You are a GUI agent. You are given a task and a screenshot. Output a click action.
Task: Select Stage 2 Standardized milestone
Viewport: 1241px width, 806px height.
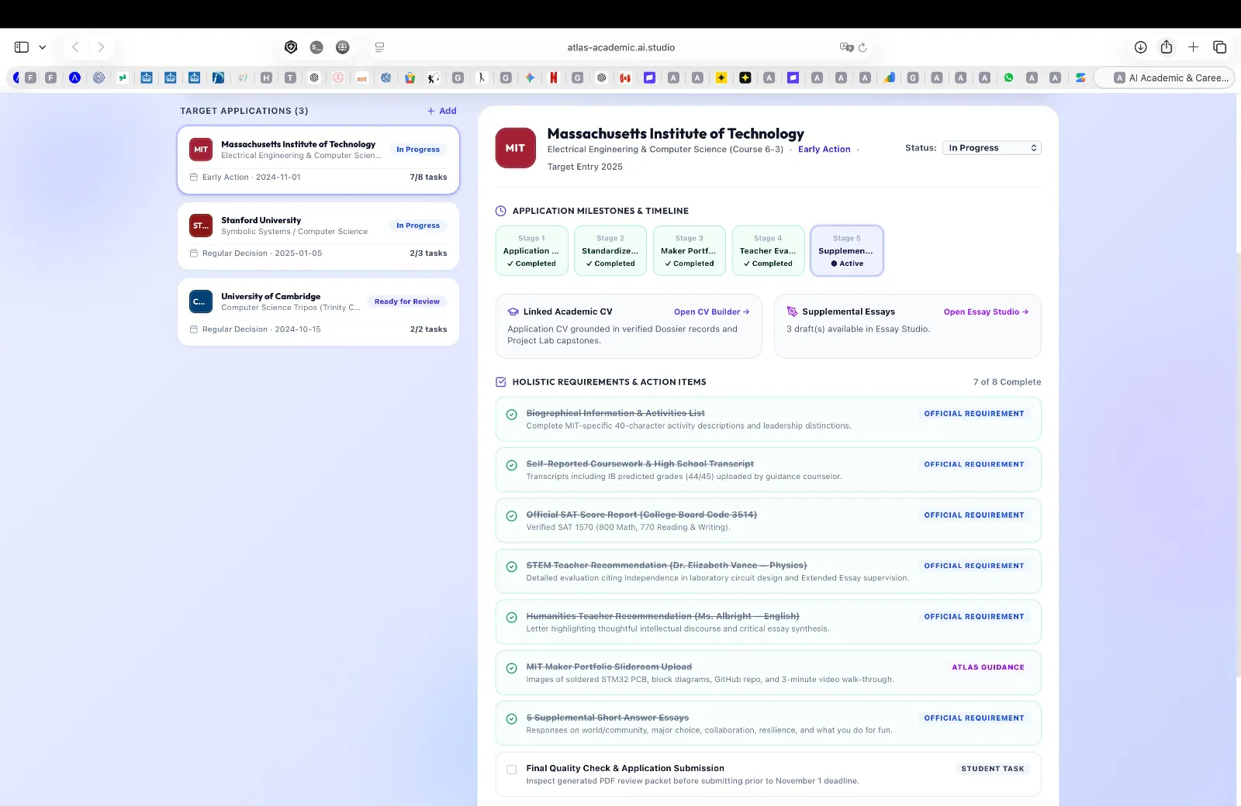click(610, 250)
